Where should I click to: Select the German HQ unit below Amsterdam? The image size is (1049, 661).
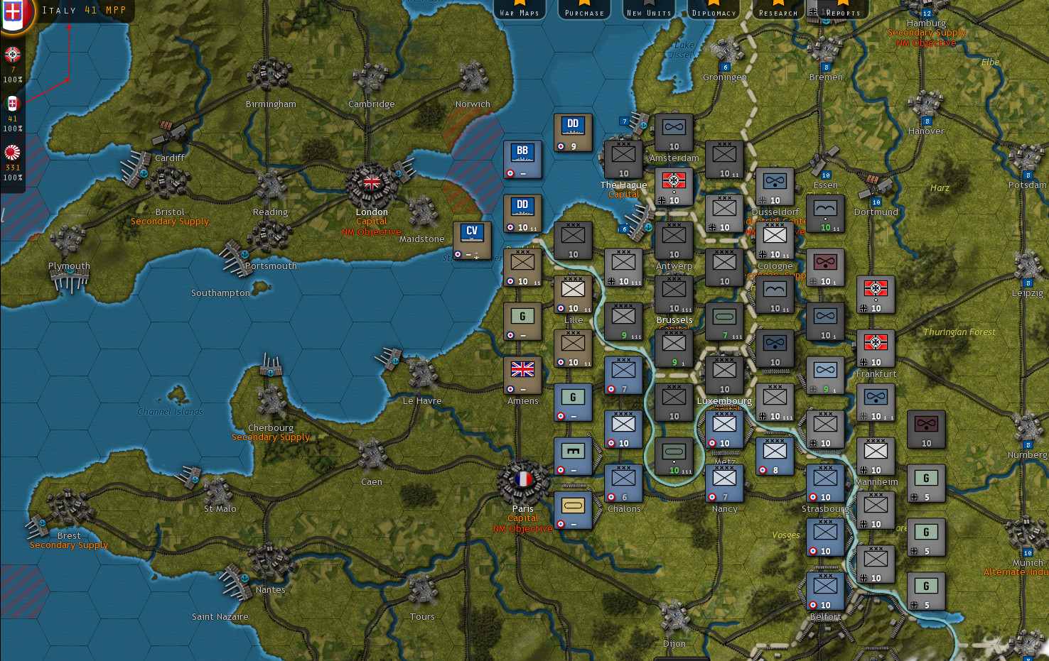pyautogui.click(x=674, y=186)
